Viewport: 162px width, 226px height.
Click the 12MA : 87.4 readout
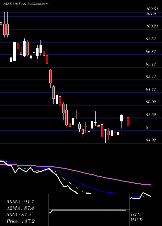20,208
